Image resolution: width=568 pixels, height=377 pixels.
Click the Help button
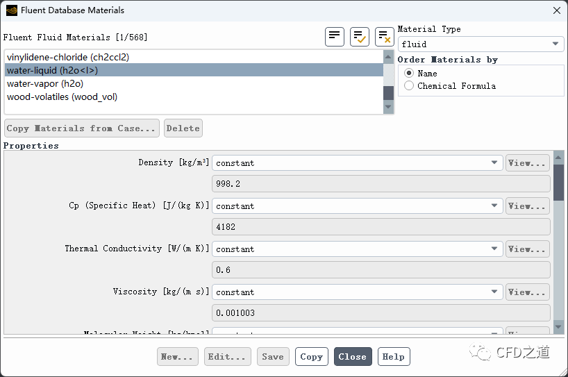(x=394, y=357)
